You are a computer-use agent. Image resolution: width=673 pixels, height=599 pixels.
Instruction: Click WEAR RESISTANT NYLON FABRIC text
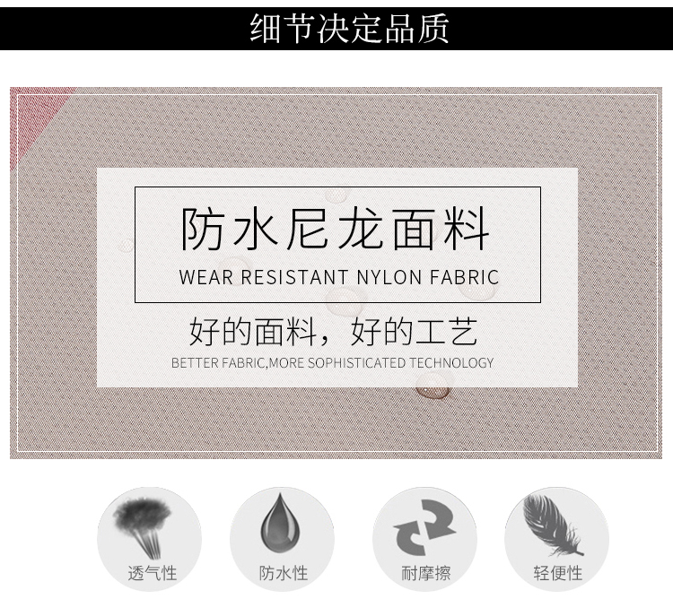pyautogui.click(x=339, y=277)
